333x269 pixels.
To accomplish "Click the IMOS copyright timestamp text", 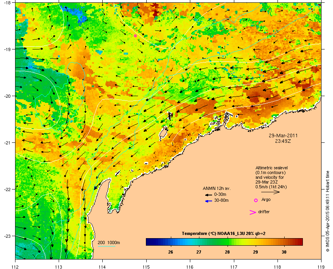I will [x=327, y=212].
